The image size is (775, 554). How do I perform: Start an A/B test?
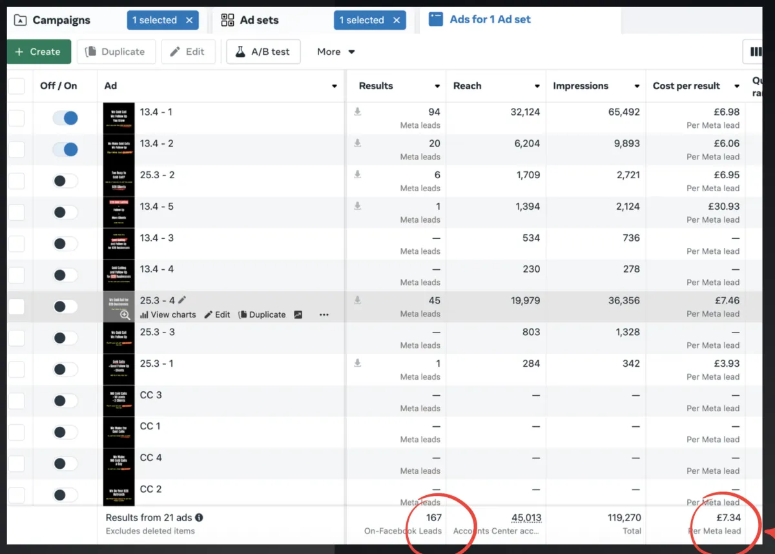point(263,52)
